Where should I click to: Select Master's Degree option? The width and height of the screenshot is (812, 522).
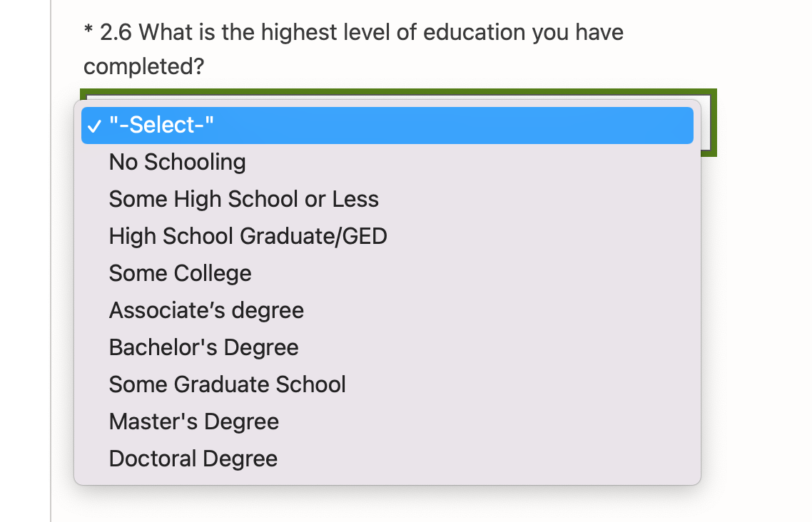coord(193,422)
